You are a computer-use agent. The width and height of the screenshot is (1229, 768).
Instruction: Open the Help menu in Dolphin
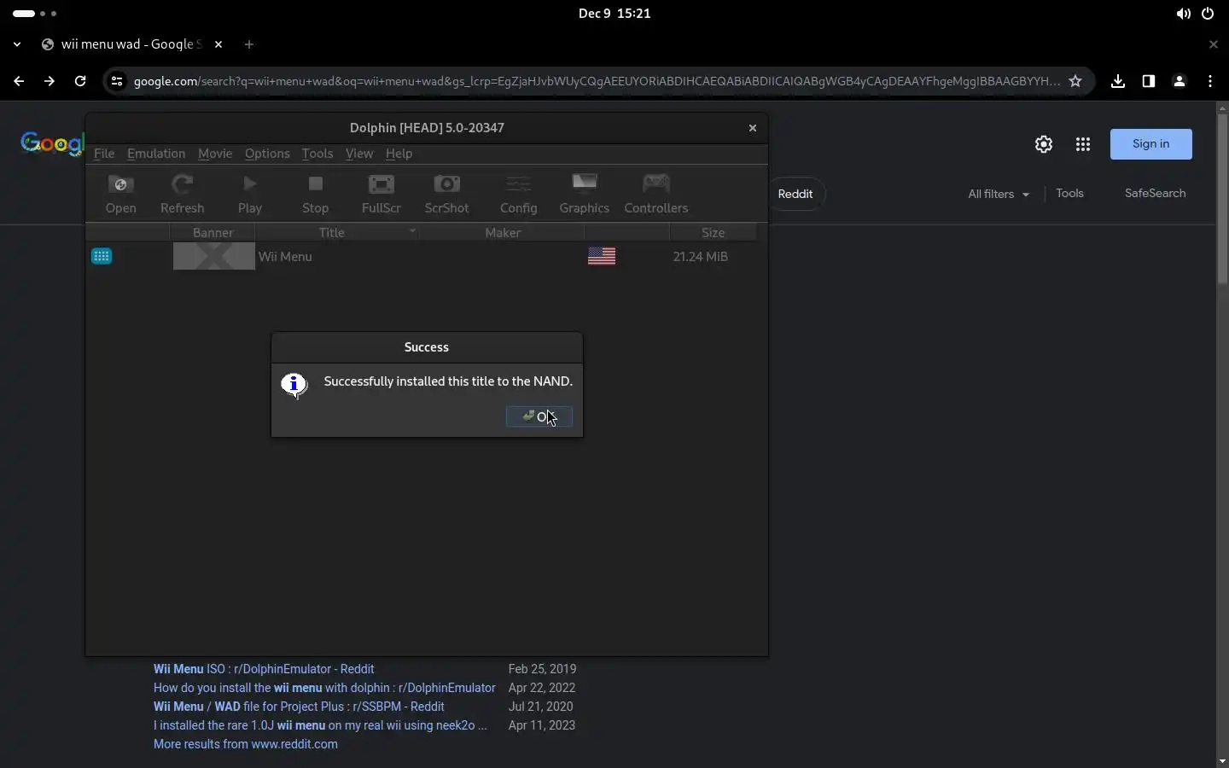point(399,154)
